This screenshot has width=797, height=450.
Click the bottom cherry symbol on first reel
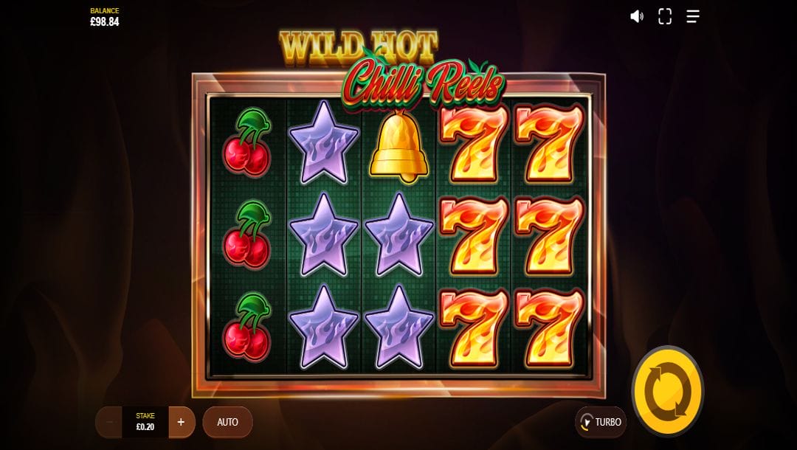click(x=247, y=328)
